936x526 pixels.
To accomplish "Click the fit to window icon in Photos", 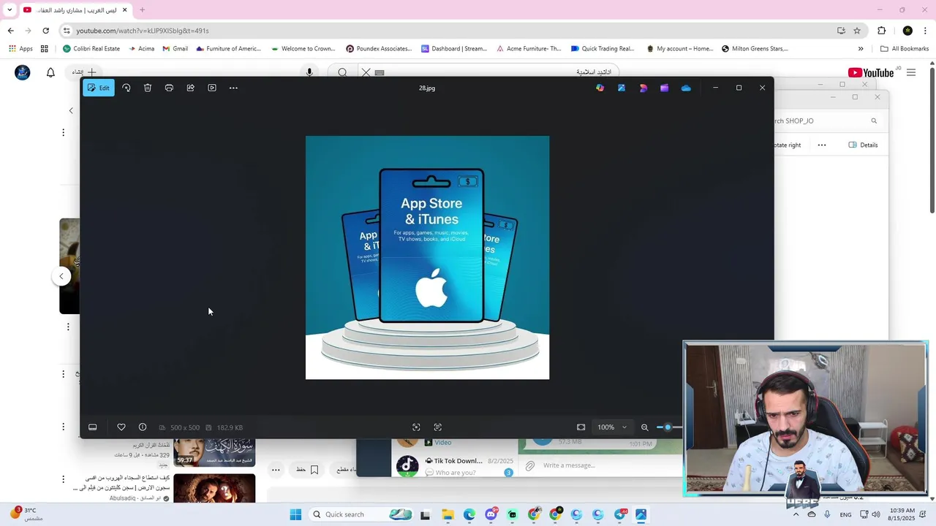I will [x=581, y=427].
